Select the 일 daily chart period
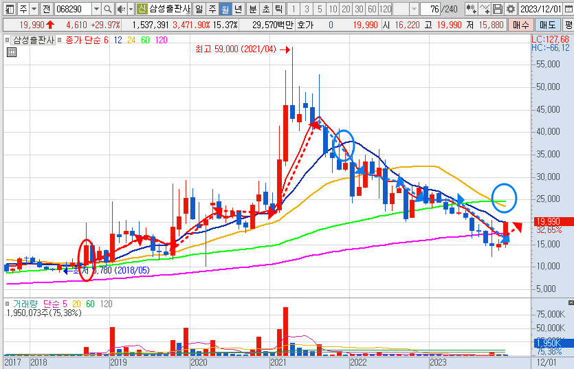The width and height of the screenshot is (574, 369). coord(199,9)
